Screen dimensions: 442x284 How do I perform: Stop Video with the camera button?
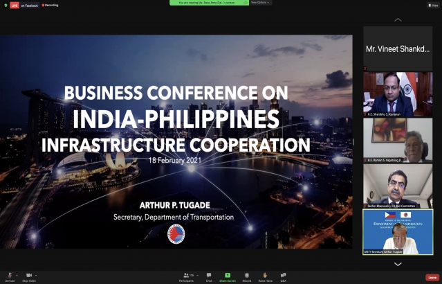(29, 275)
